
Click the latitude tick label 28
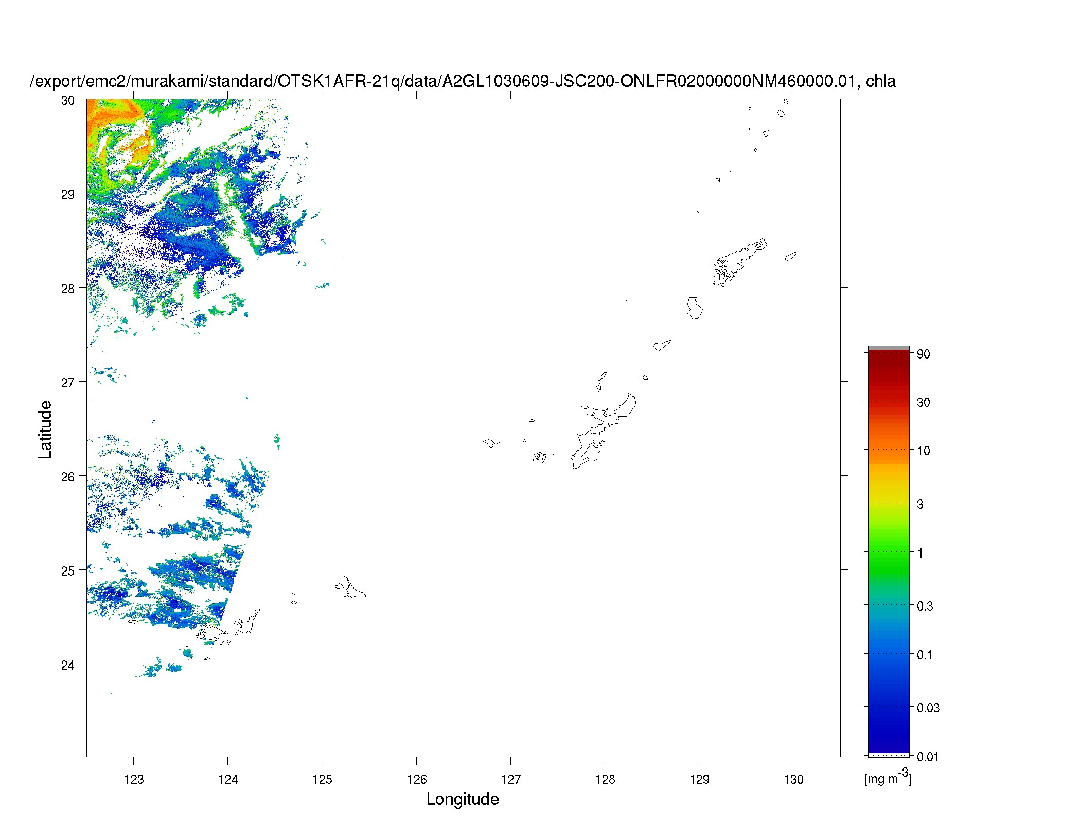68,289
